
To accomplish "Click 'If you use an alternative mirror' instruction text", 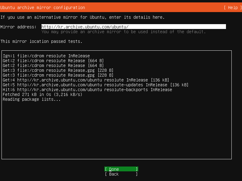I will (x=83, y=17).
